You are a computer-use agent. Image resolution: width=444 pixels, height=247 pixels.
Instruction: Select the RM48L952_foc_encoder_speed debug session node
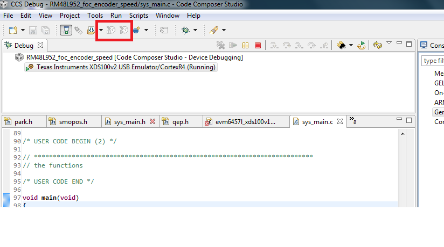click(x=135, y=57)
